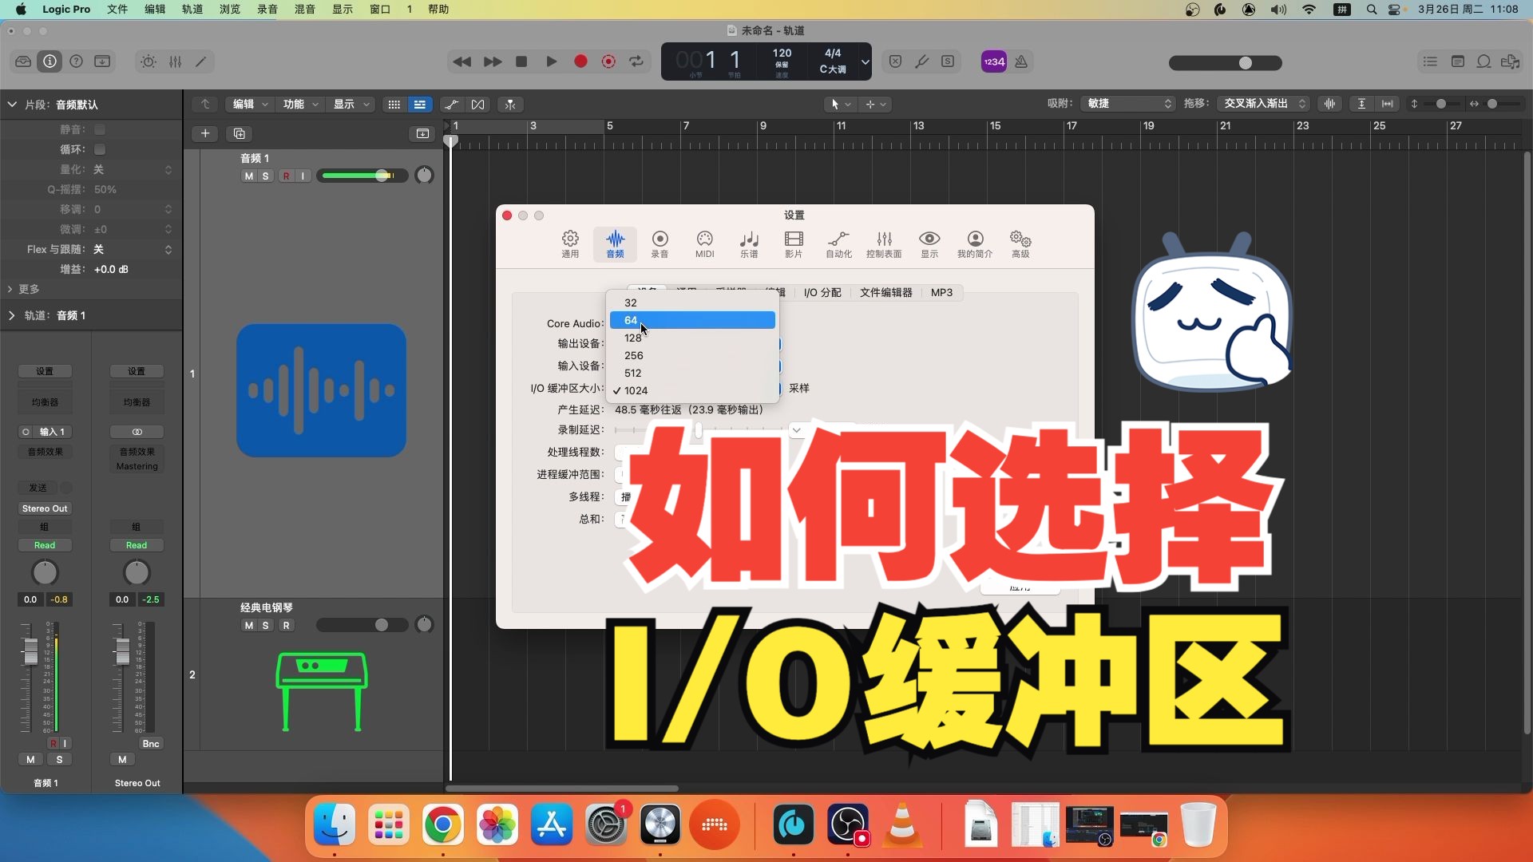Image resolution: width=1533 pixels, height=862 pixels.
Task: Open the 拖移 交叉渐入渐出 dropdown
Action: coord(1263,104)
